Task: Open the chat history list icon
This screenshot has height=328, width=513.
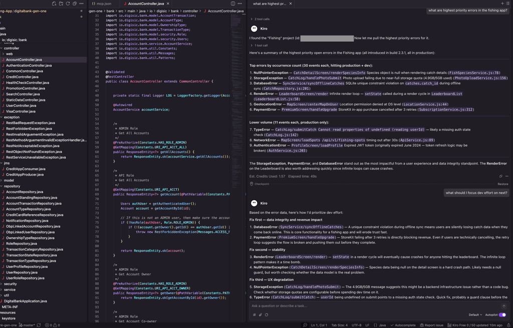Action: [x=508, y=4]
